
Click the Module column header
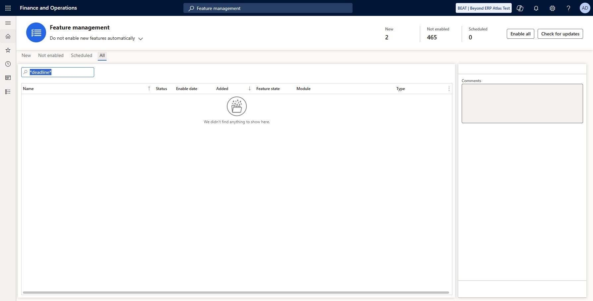[x=303, y=89]
